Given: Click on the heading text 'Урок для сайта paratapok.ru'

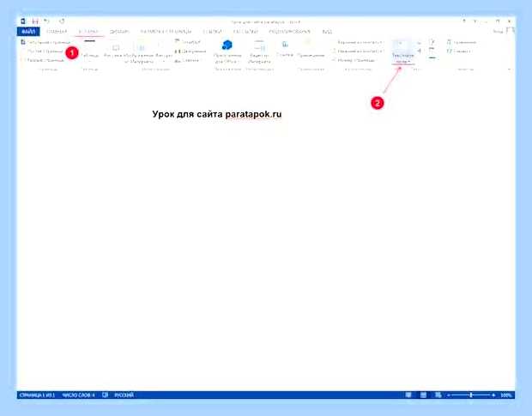Looking at the screenshot, I should click(x=217, y=114).
